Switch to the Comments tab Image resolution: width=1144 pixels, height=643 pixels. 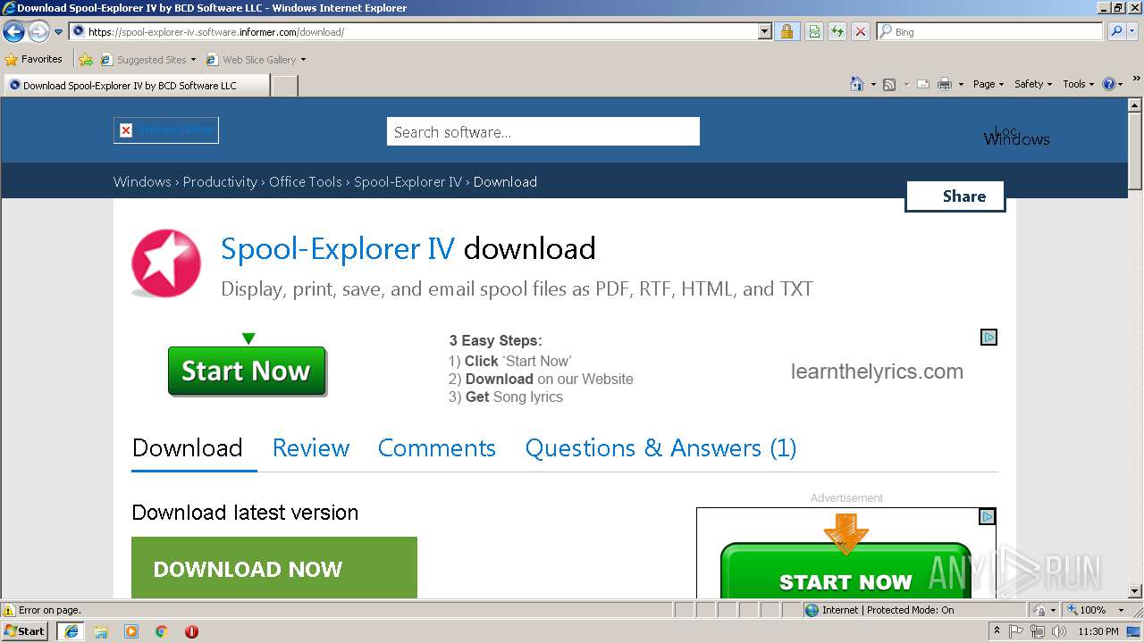(x=437, y=447)
